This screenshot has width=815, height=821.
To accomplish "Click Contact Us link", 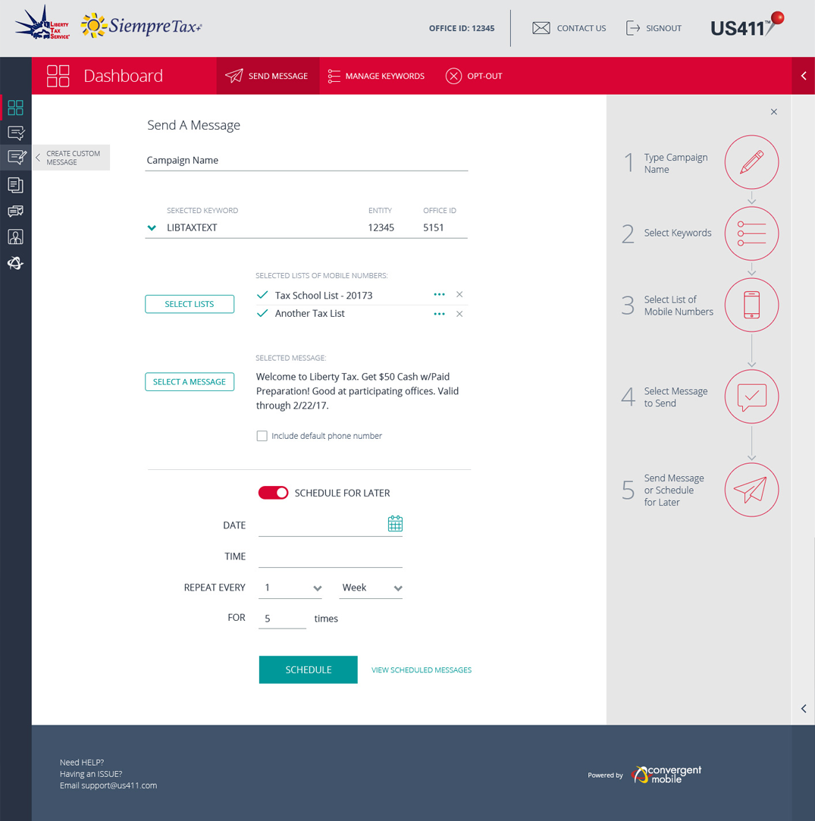I will point(581,28).
